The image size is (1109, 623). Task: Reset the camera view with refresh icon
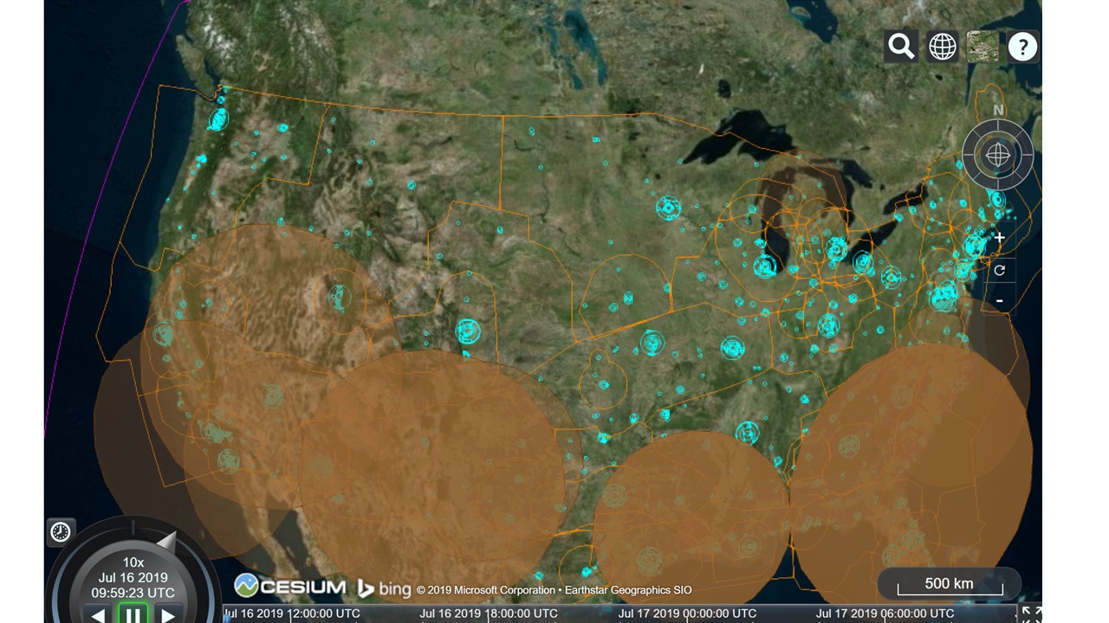(999, 270)
